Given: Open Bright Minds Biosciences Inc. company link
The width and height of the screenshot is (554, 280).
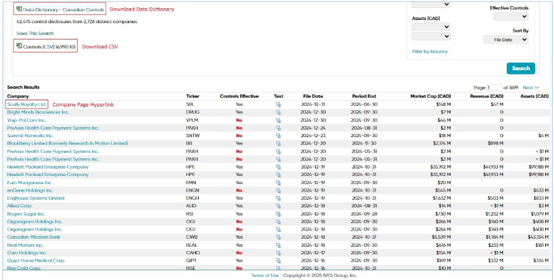Looking at the screenshot, I should coord(38,113).
